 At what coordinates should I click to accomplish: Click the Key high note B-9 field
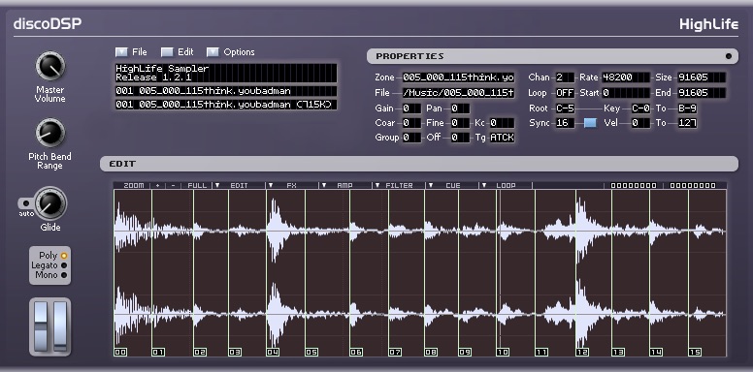(x=687, y=108)
